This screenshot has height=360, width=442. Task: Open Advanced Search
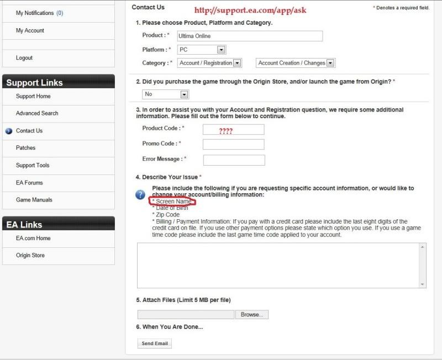click(37, 113)
